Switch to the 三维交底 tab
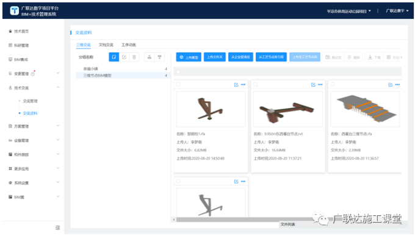The height and width of the screenshot is (238, 418). pos(84,45)
